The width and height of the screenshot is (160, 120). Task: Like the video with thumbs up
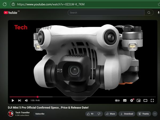click(x=90, y=114)
